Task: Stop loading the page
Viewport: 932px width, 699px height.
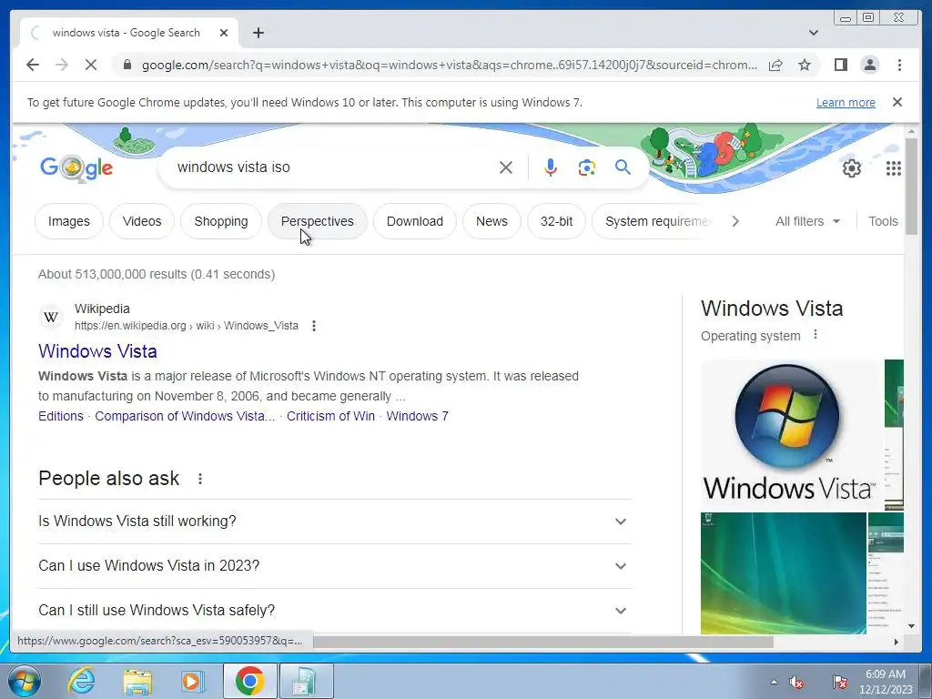Action: coord(91,65)
